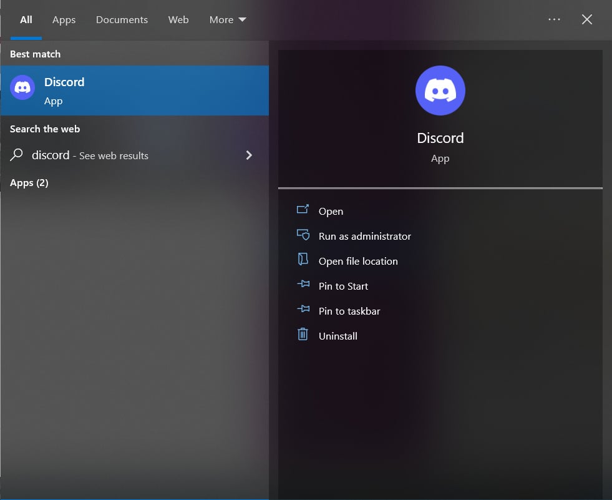Expand the Apps (2) section
The height and width of the screenshot is (500, 612).
(29, 182)
